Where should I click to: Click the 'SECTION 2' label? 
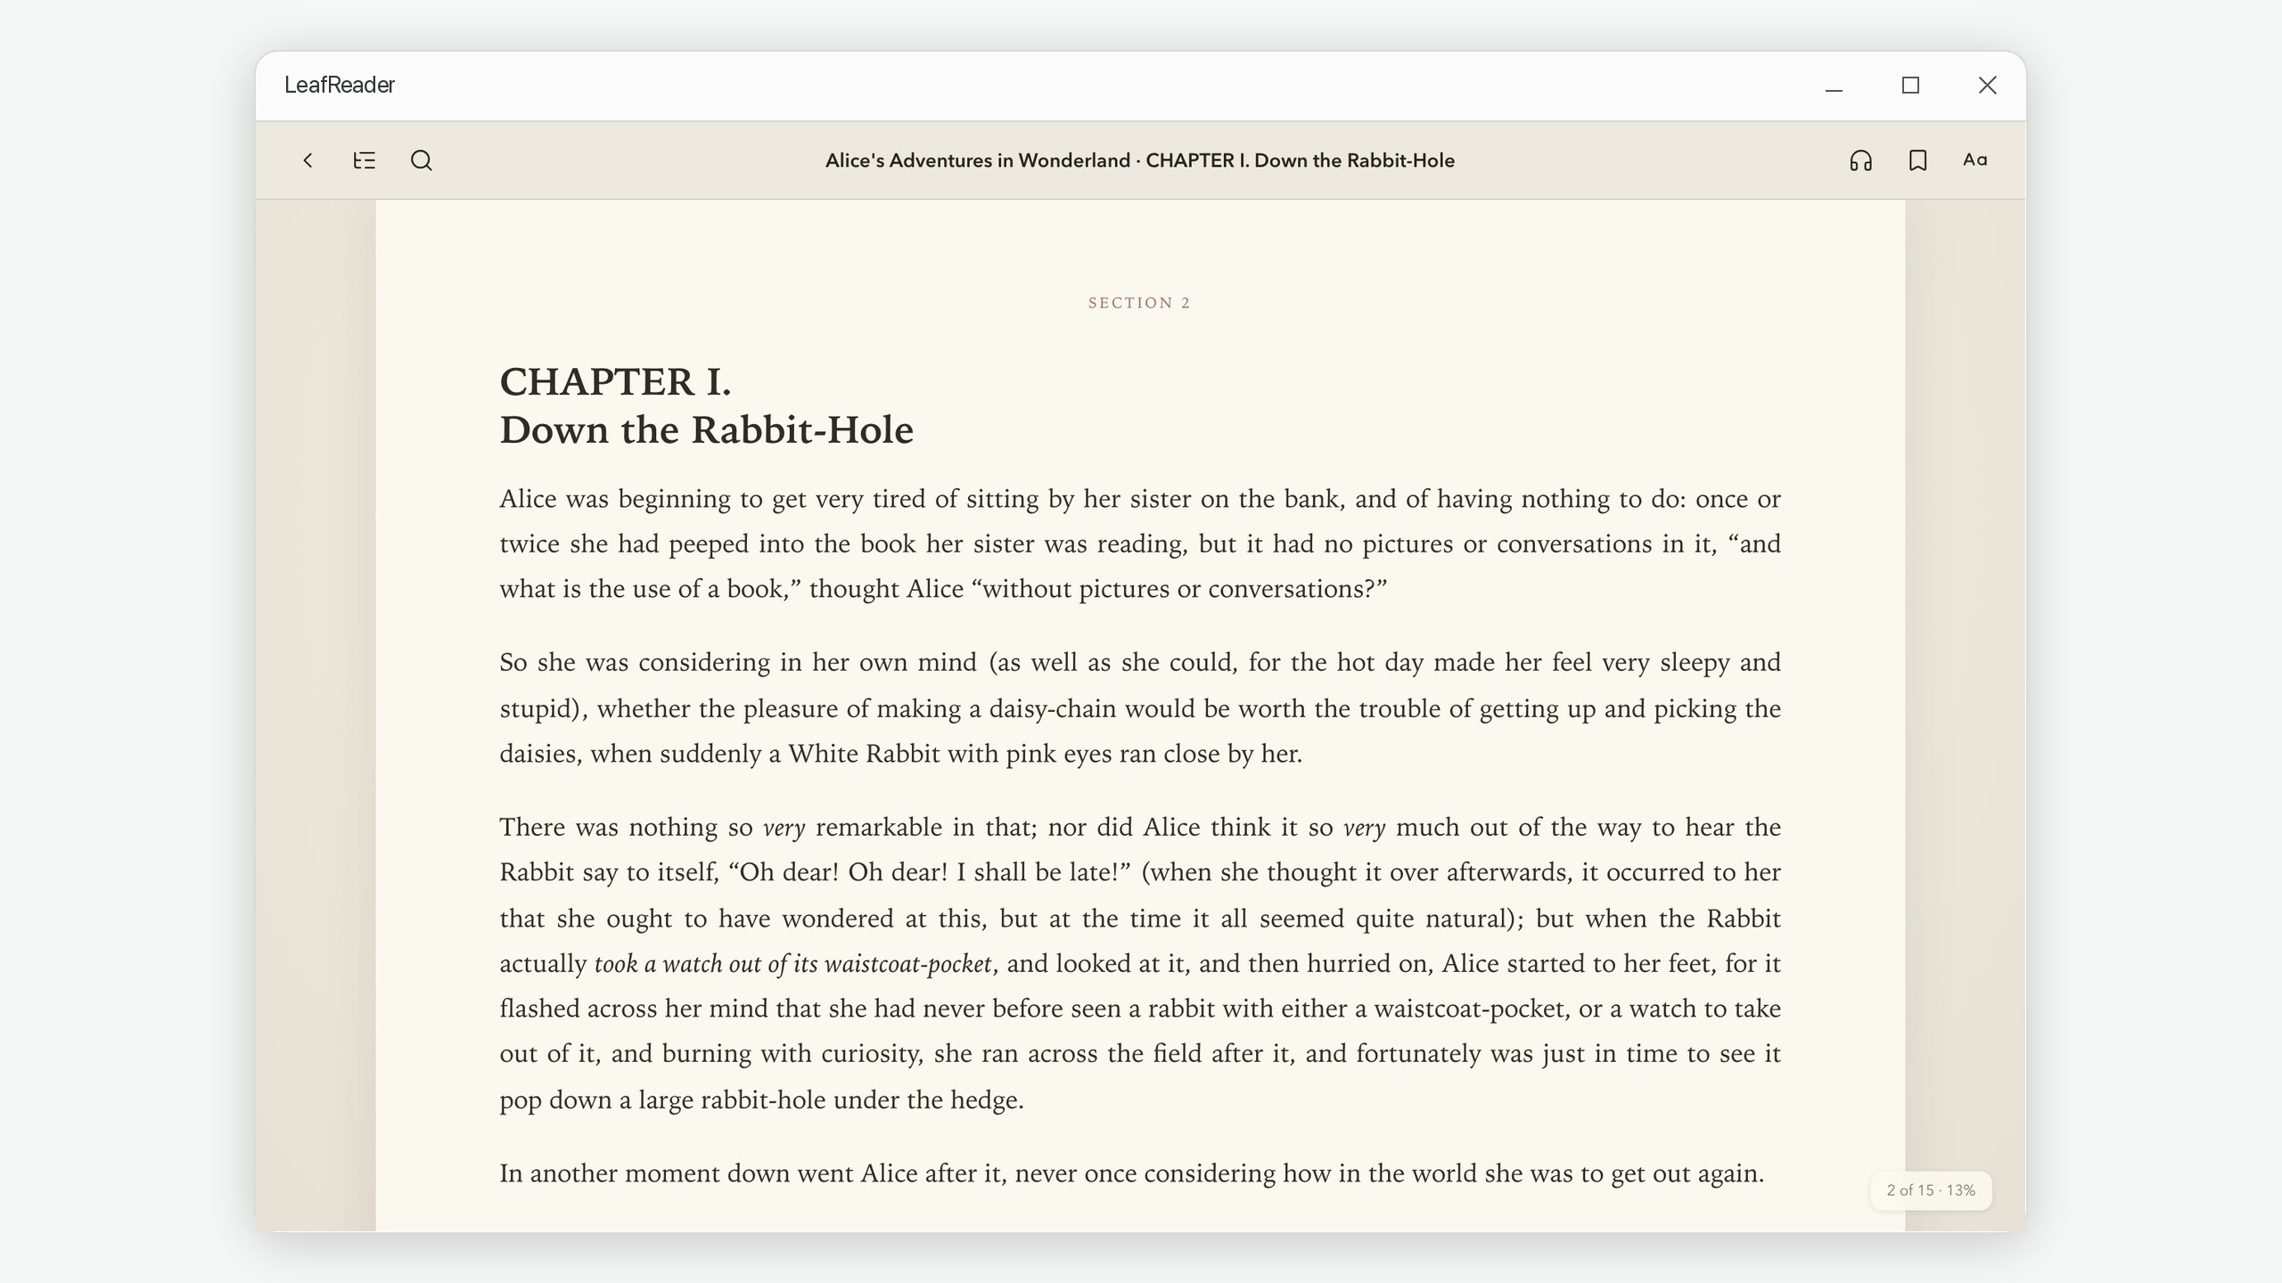click(x=1139, y=303)
